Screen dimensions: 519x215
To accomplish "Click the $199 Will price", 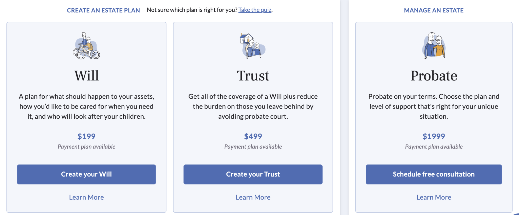I will click(x=86, y=136).
